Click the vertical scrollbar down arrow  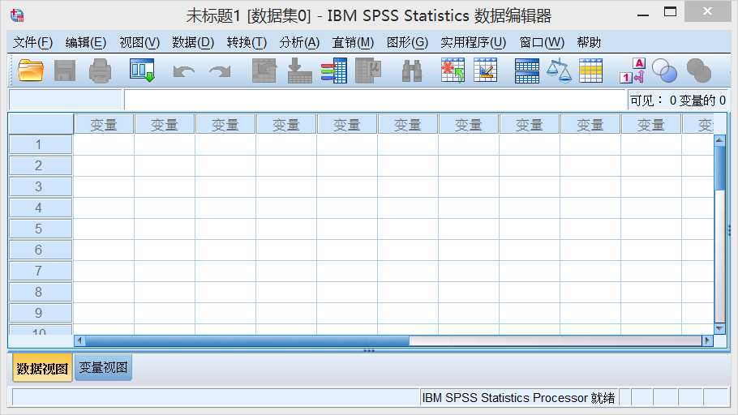(719, 328)
